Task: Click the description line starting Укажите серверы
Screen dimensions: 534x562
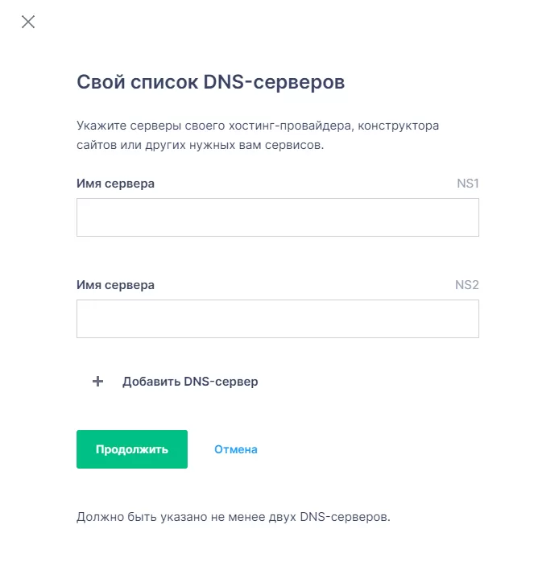Action: coord(258,126)
